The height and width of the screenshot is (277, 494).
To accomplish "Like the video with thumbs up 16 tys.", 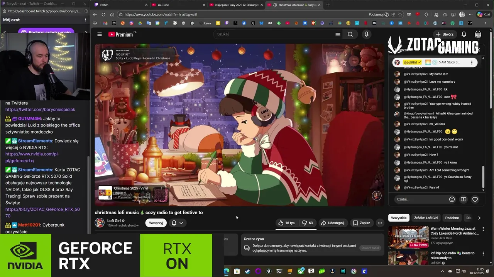I will [x=287, y=223].
